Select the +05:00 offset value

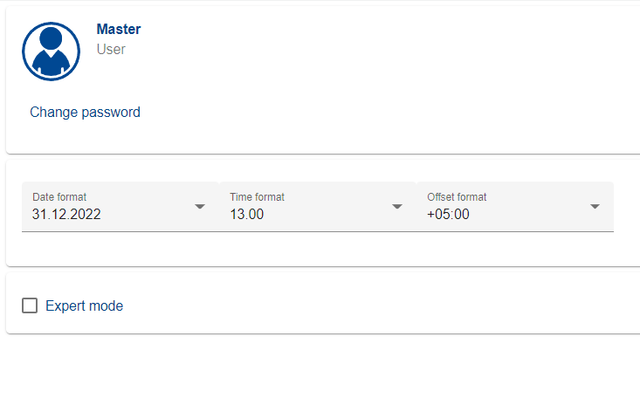(448, 215)
